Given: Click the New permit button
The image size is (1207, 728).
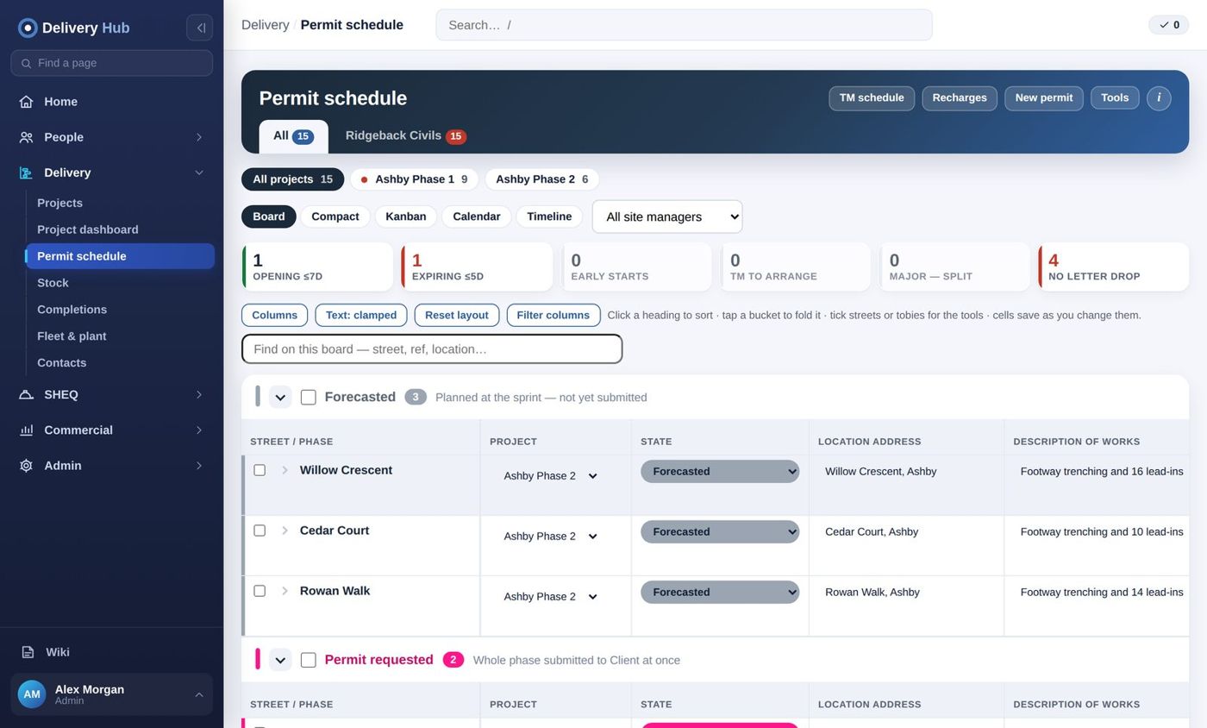Looking at the screenshot, I should tap(1044, 98).
